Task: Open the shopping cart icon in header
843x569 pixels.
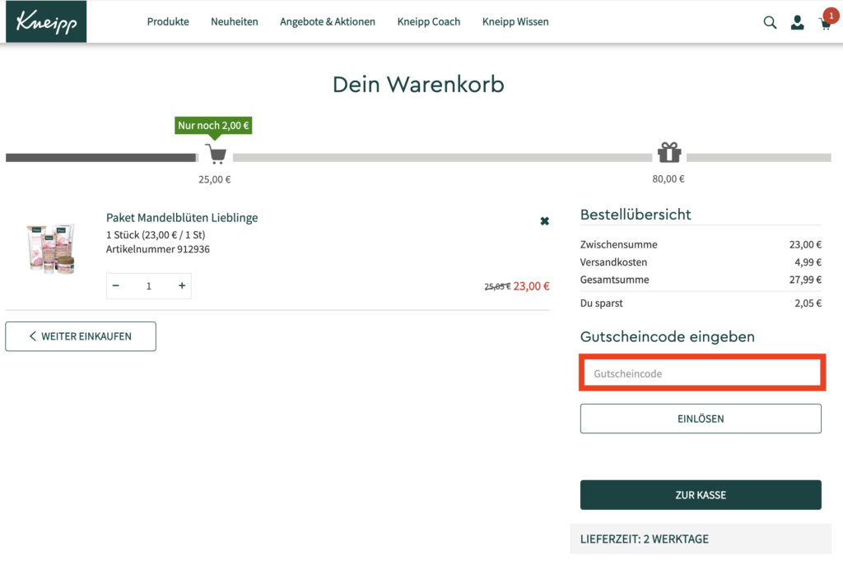Action: click(825, 24)
